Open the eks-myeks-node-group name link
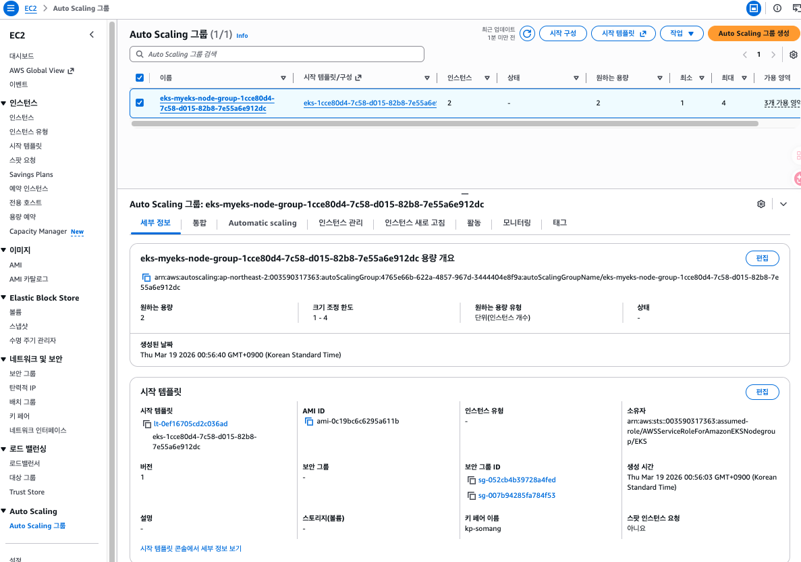Screen dimensions: 801x562 pos(217,103)
